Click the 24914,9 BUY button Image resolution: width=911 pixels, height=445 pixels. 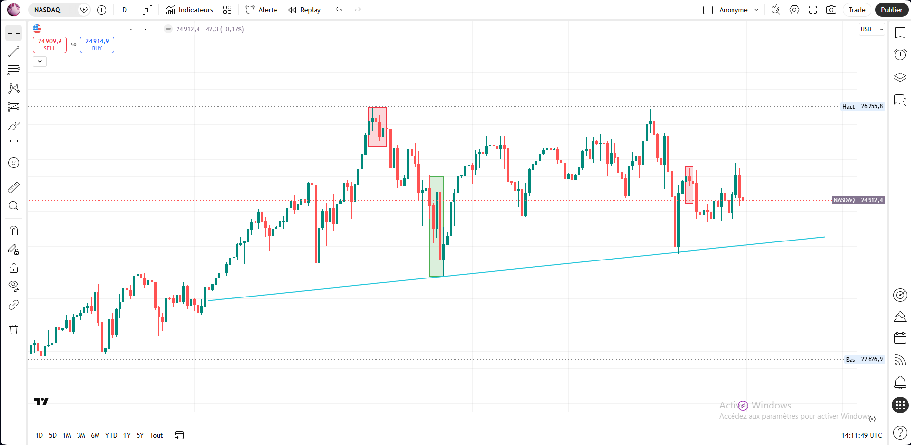click(97, 44)
